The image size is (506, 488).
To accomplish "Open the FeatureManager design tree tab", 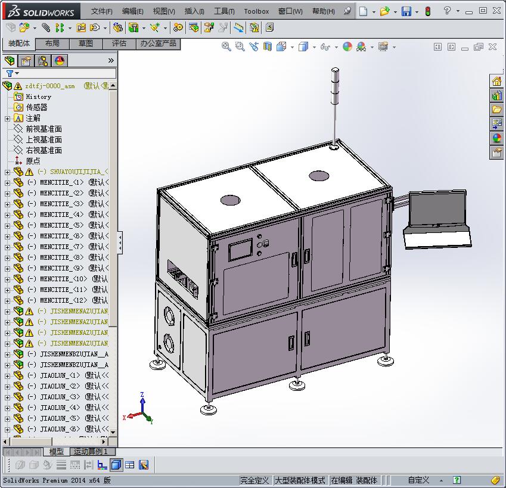I will click(10, 61).
